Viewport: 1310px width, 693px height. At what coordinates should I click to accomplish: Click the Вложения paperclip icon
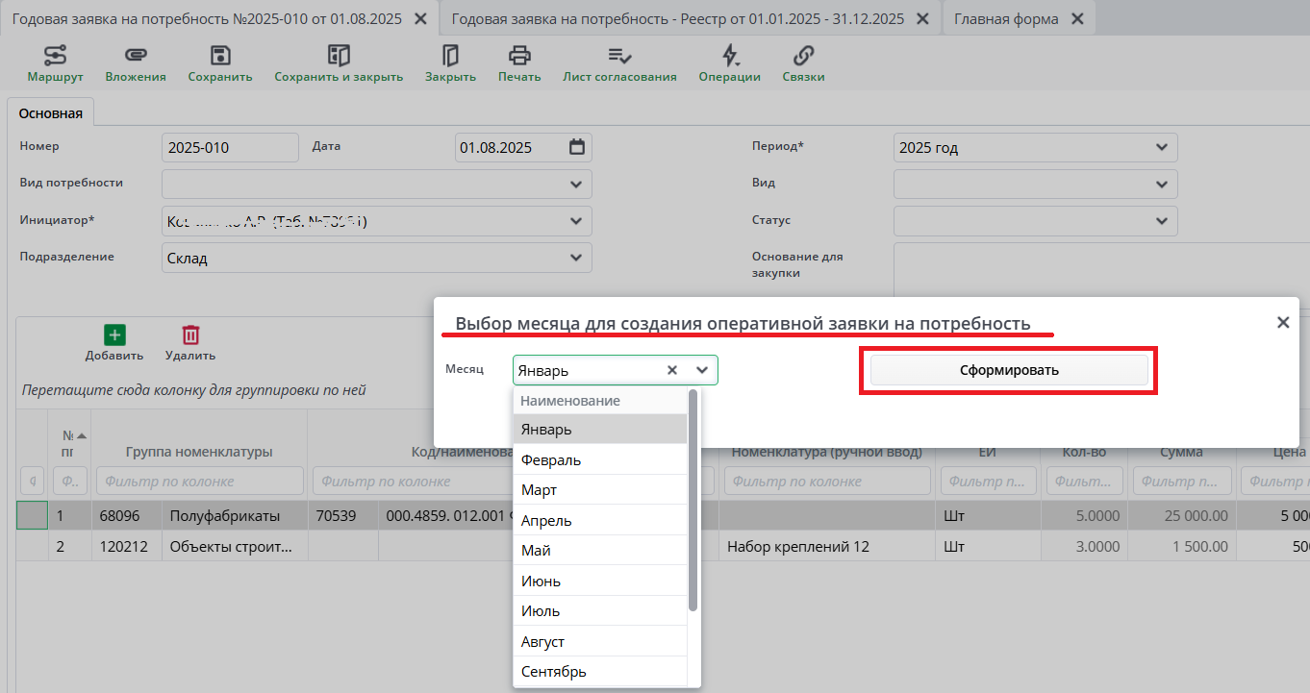[x=136, y=56]
